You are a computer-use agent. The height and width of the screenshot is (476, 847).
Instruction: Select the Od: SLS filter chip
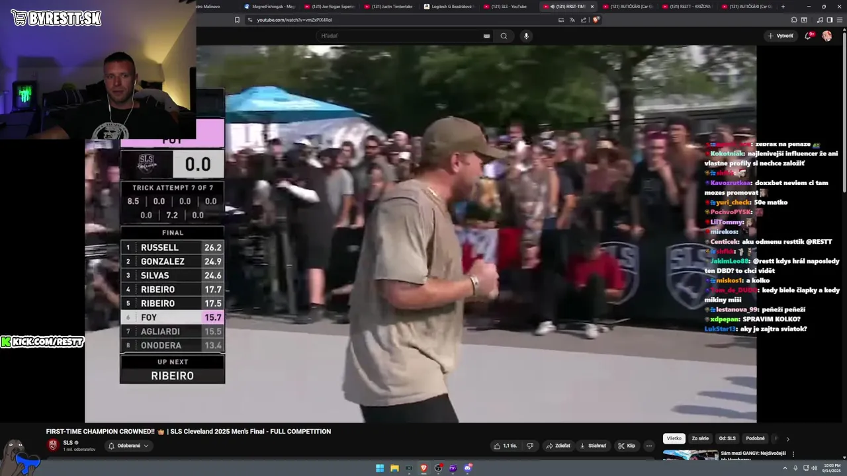point(727,438)
